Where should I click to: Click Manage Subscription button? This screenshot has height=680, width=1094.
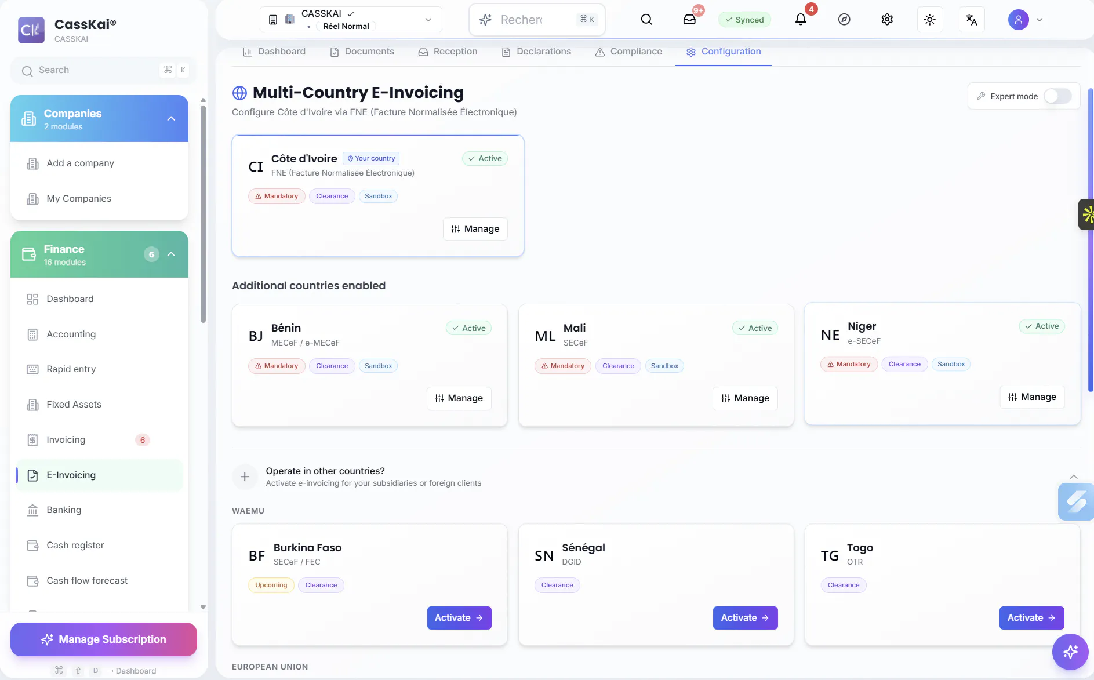coord(104,639)
